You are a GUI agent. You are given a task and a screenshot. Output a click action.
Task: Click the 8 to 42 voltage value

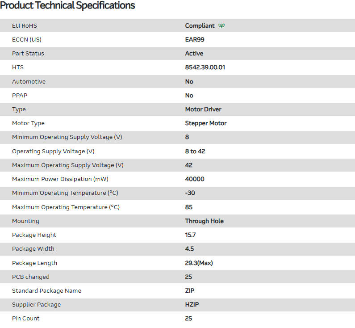(x=195, y=151)
